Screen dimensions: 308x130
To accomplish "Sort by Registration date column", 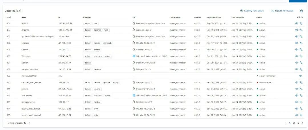I will tap(214, 17).
